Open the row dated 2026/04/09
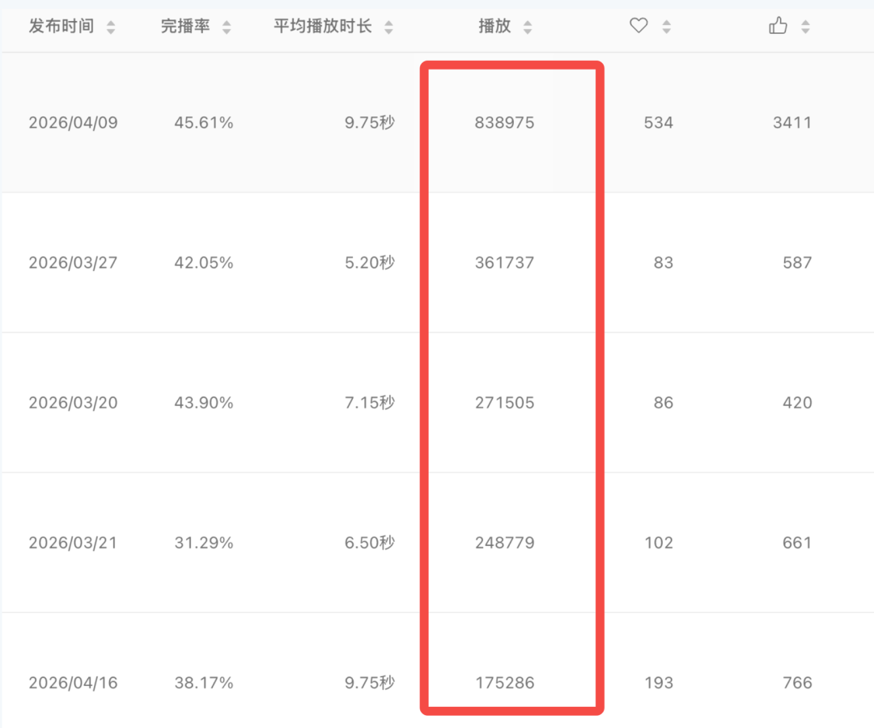Image resolution: width=874 pixels, height=728 pixels. 437,122
